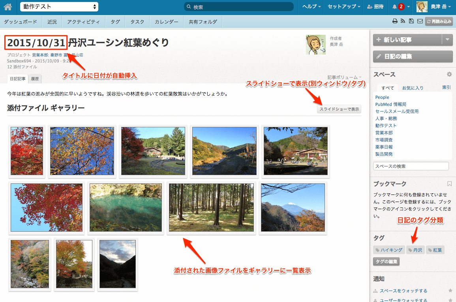
Task: Open the 共有フォルダ tab
Action: tap(203, 22)
